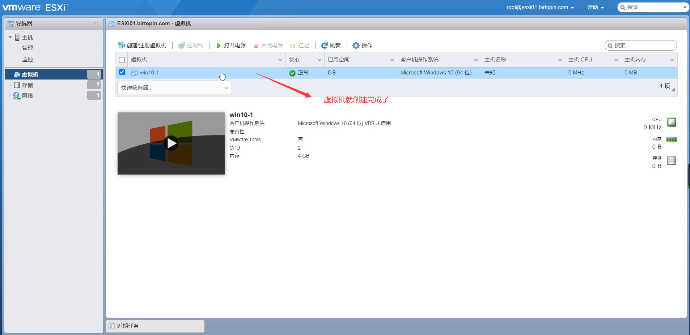Click the create/register VM icon

[x=121, y=45]
